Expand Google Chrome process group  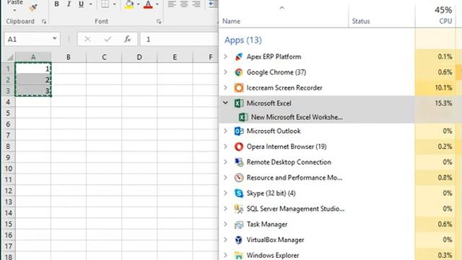point(226,72)
